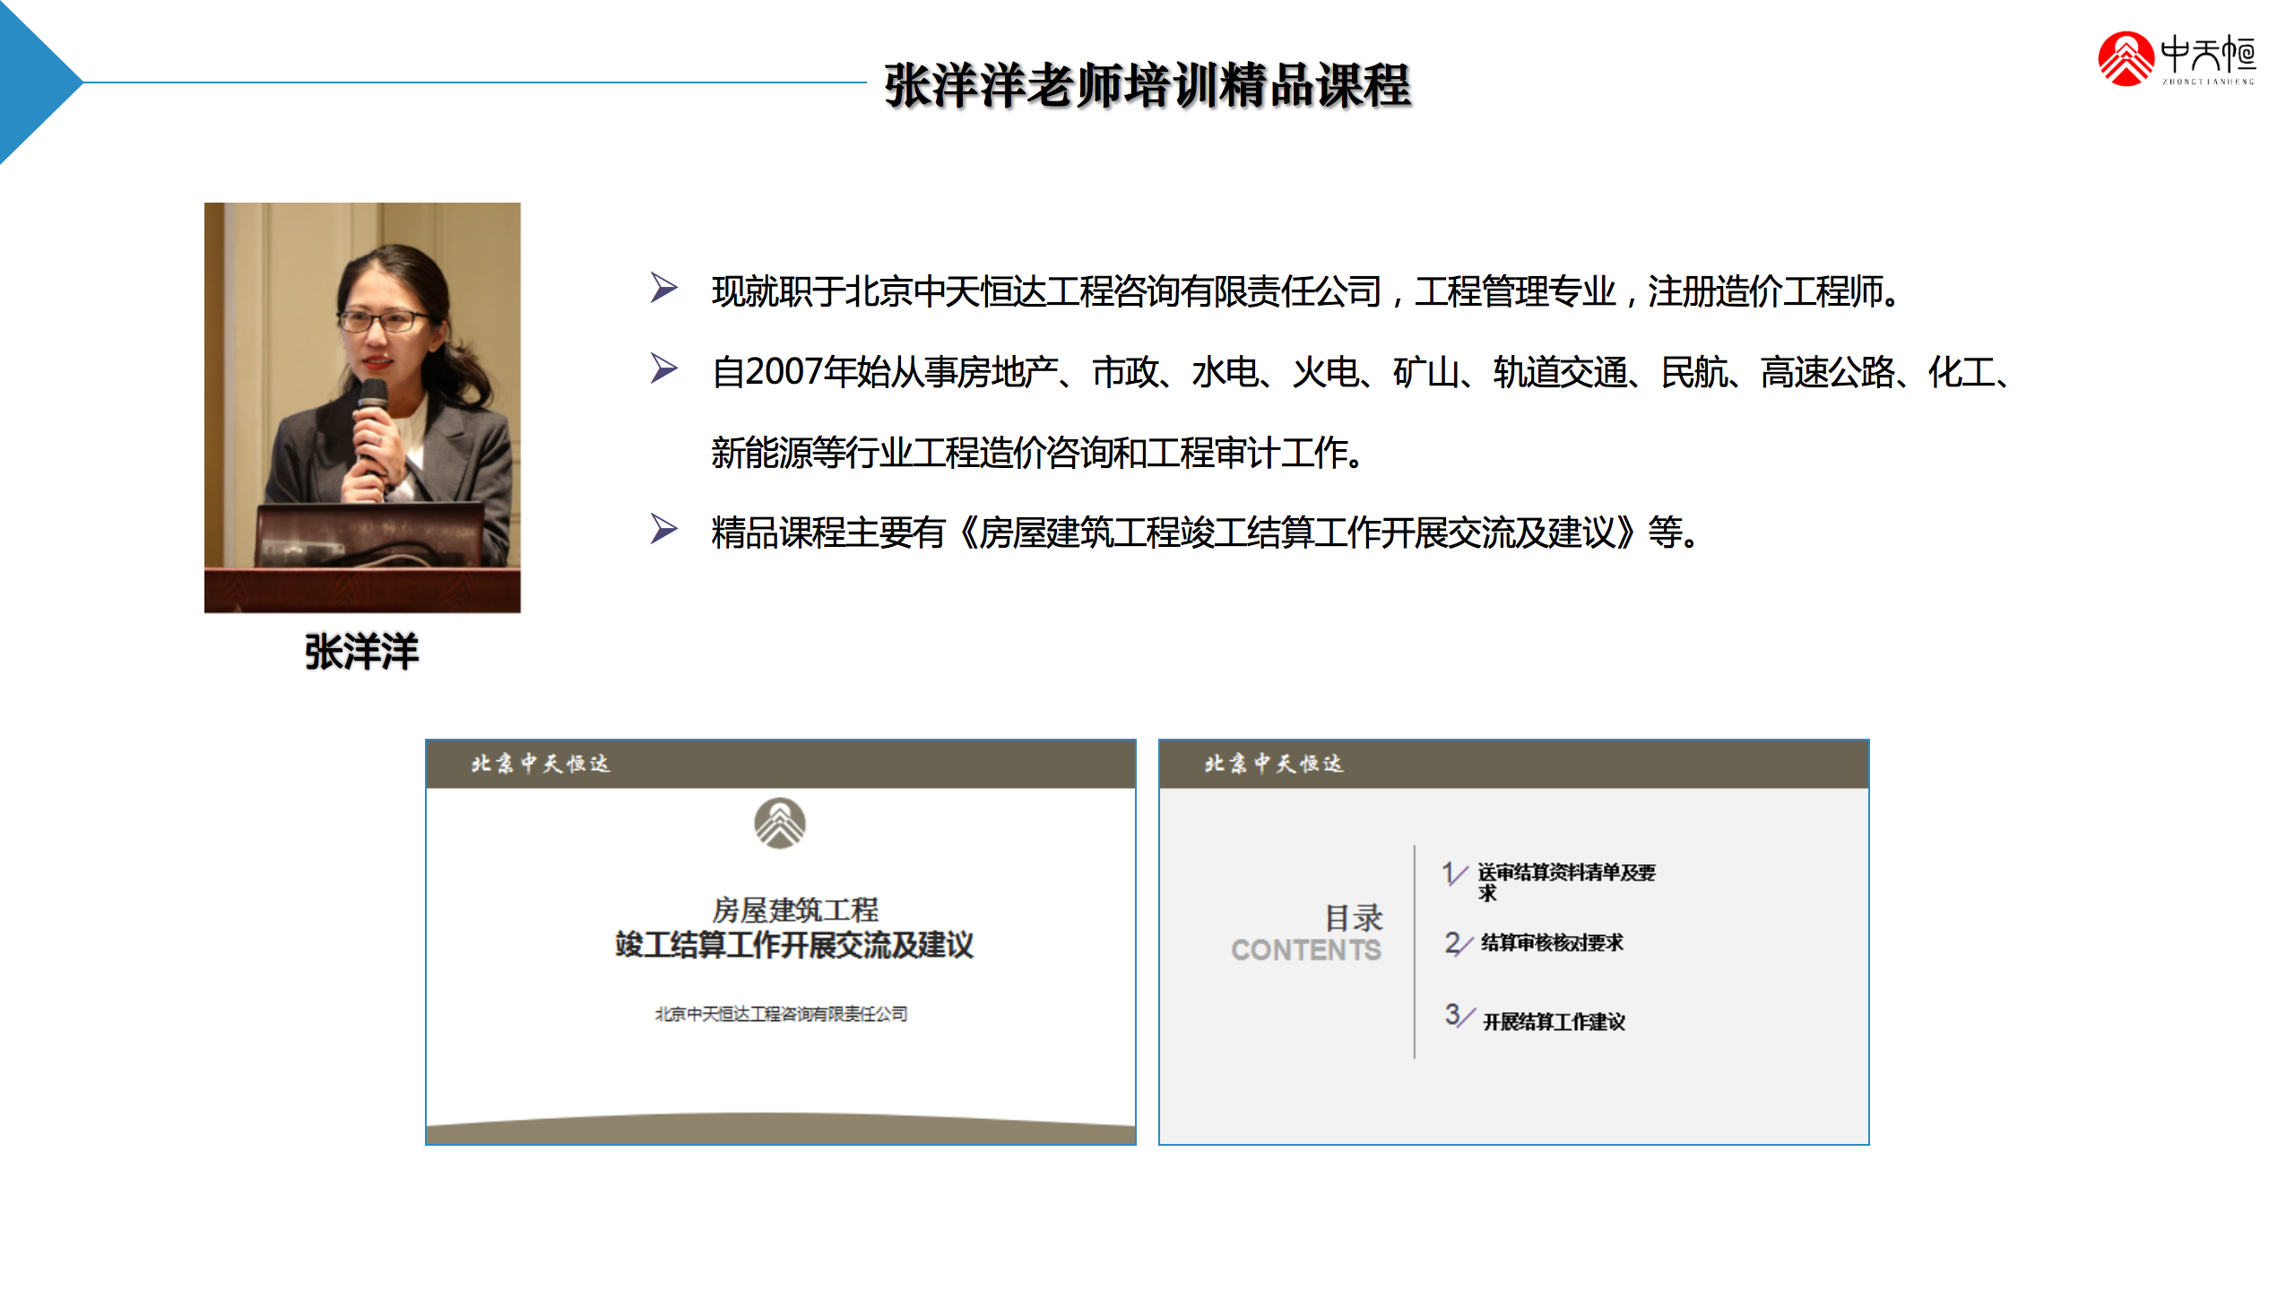
Task: Click contents item 送审结算资料清单及要求
Action: tap(1565, 873)
